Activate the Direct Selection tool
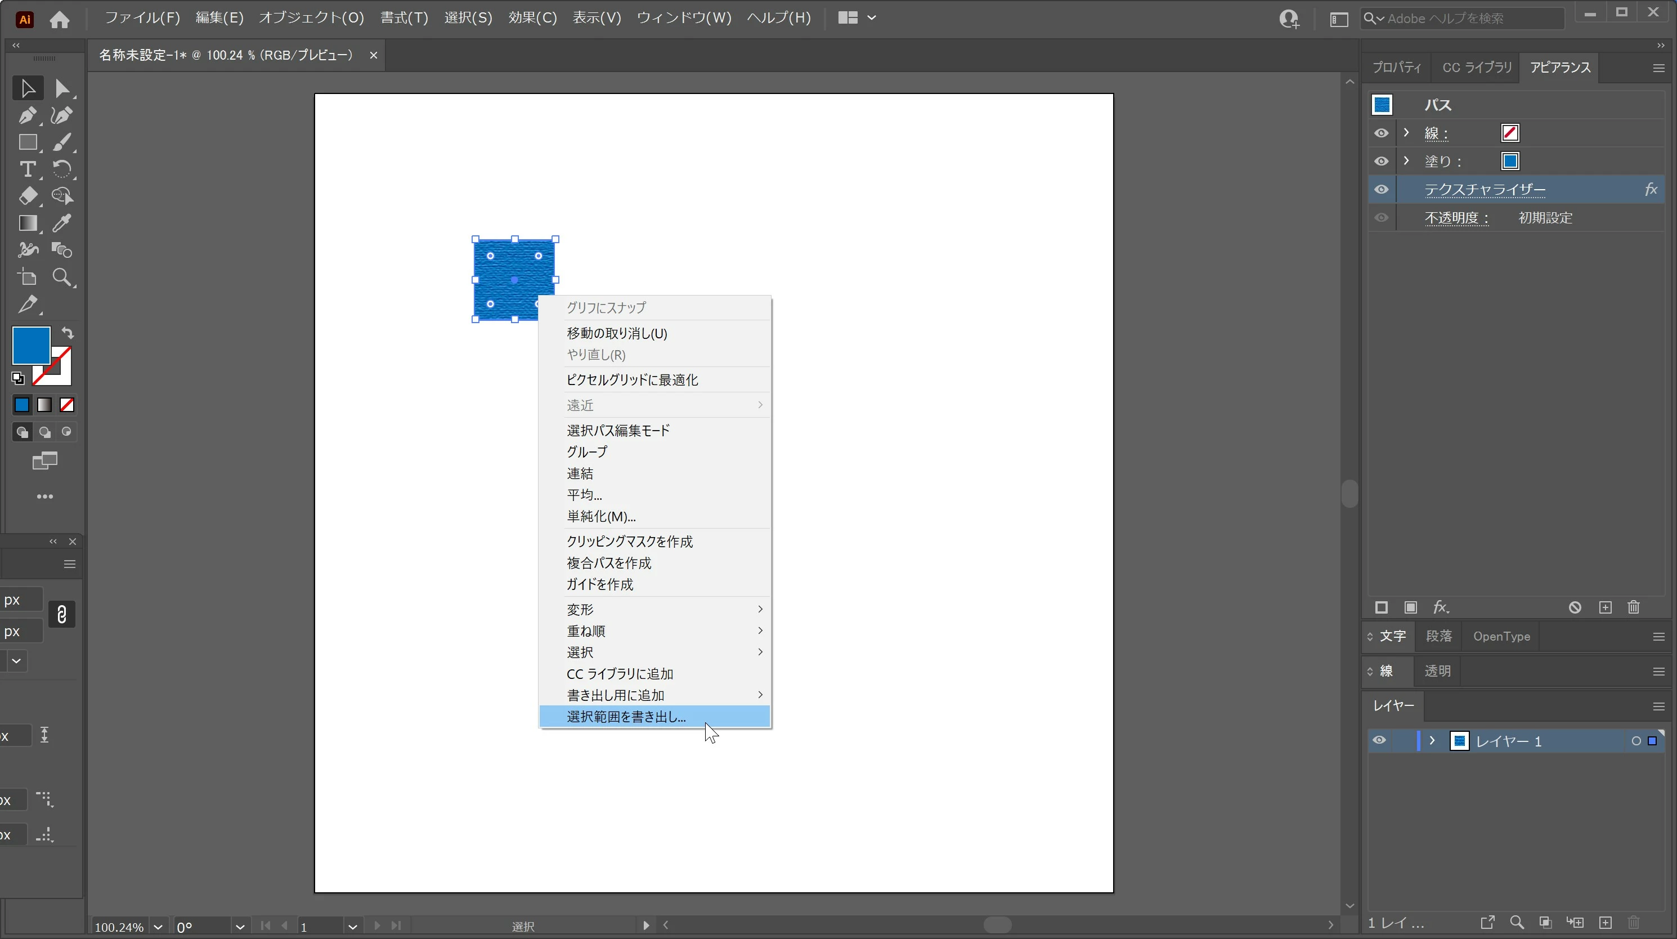The image size is (1677, 939). click(x=62, y=88)
